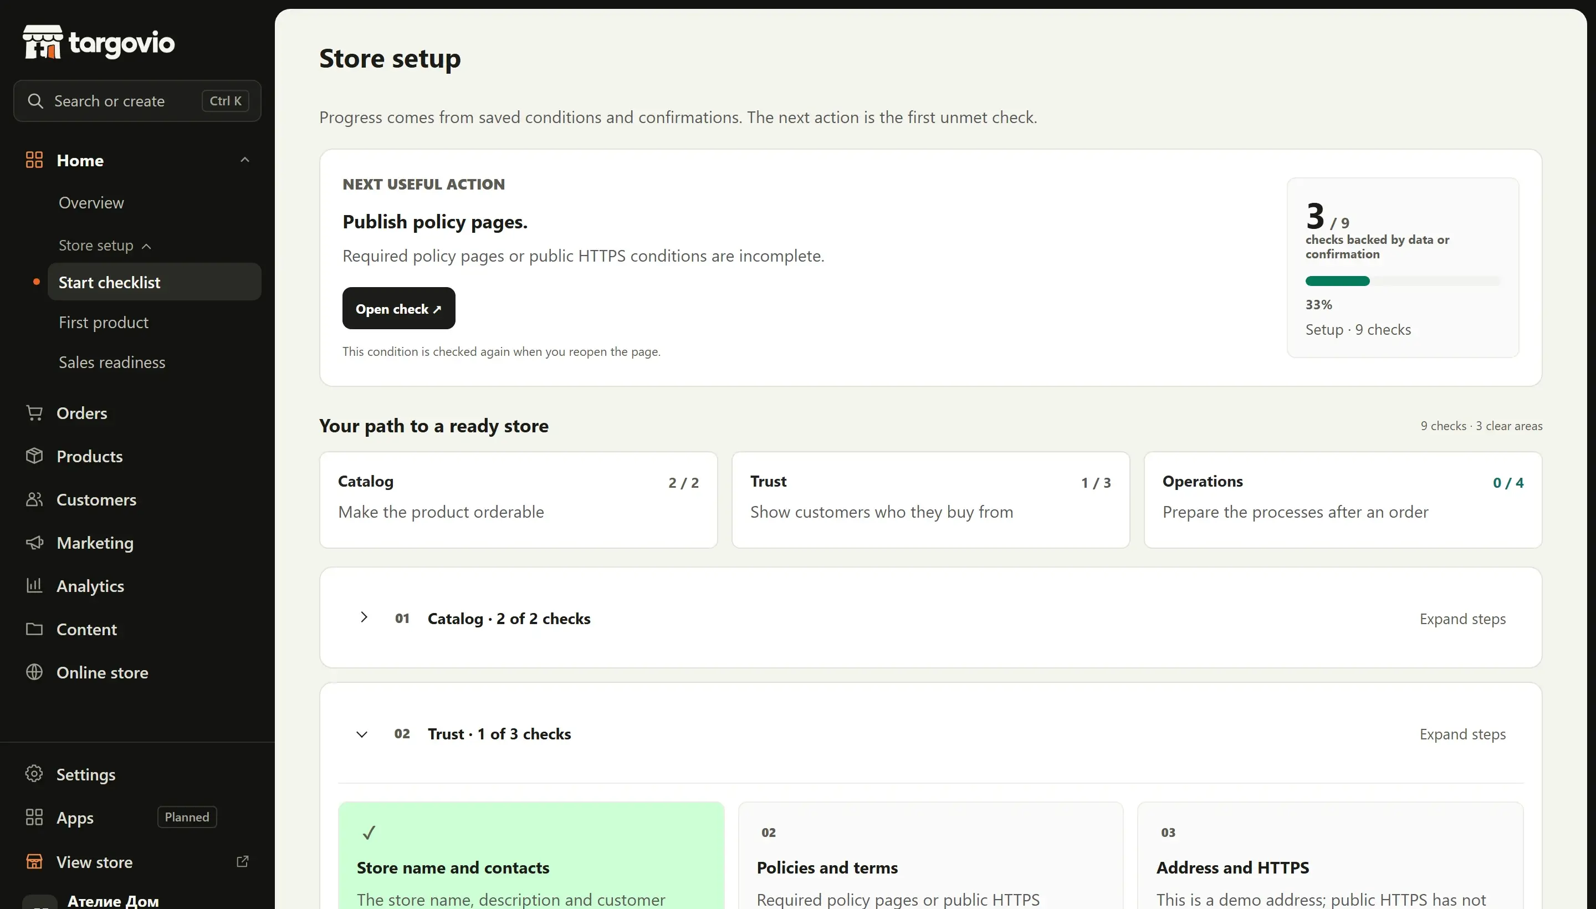The width and height of the screenshot is (1596, 909).
Task: Click the Settings gear icon
Action: 34,774
